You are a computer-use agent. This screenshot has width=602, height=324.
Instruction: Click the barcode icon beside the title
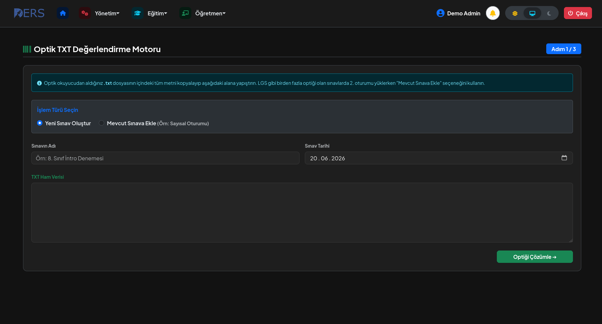tap(27, 49)
